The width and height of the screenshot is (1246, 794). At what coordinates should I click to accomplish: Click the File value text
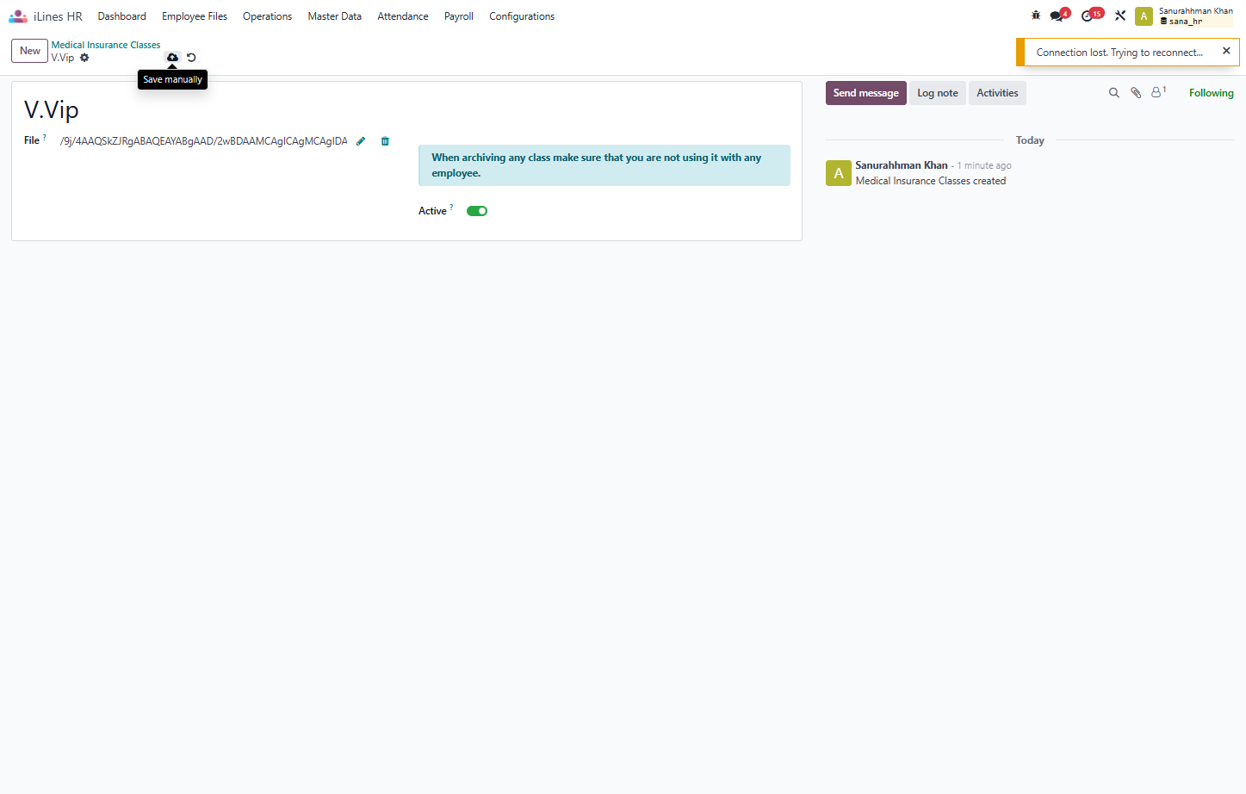(204, 141)
